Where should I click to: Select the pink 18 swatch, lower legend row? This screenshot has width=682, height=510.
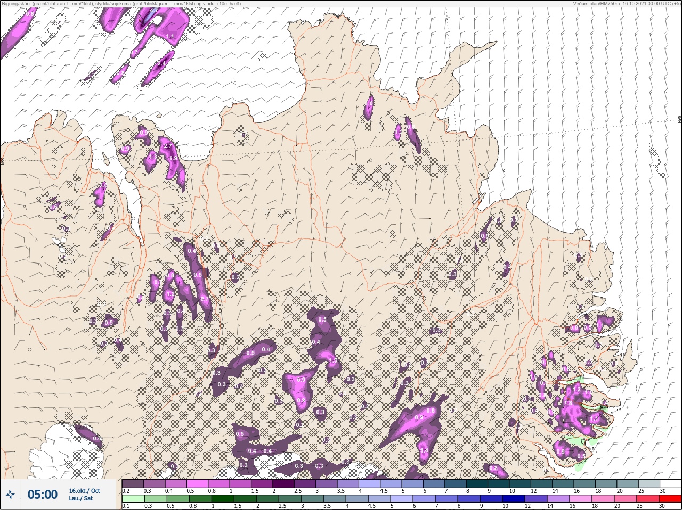click(603, 499)
